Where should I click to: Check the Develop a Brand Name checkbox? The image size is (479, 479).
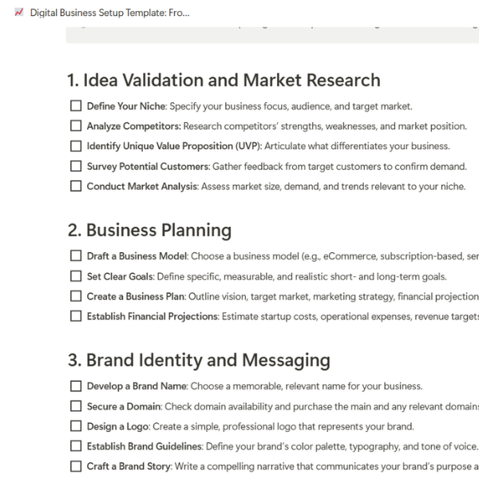76,386
